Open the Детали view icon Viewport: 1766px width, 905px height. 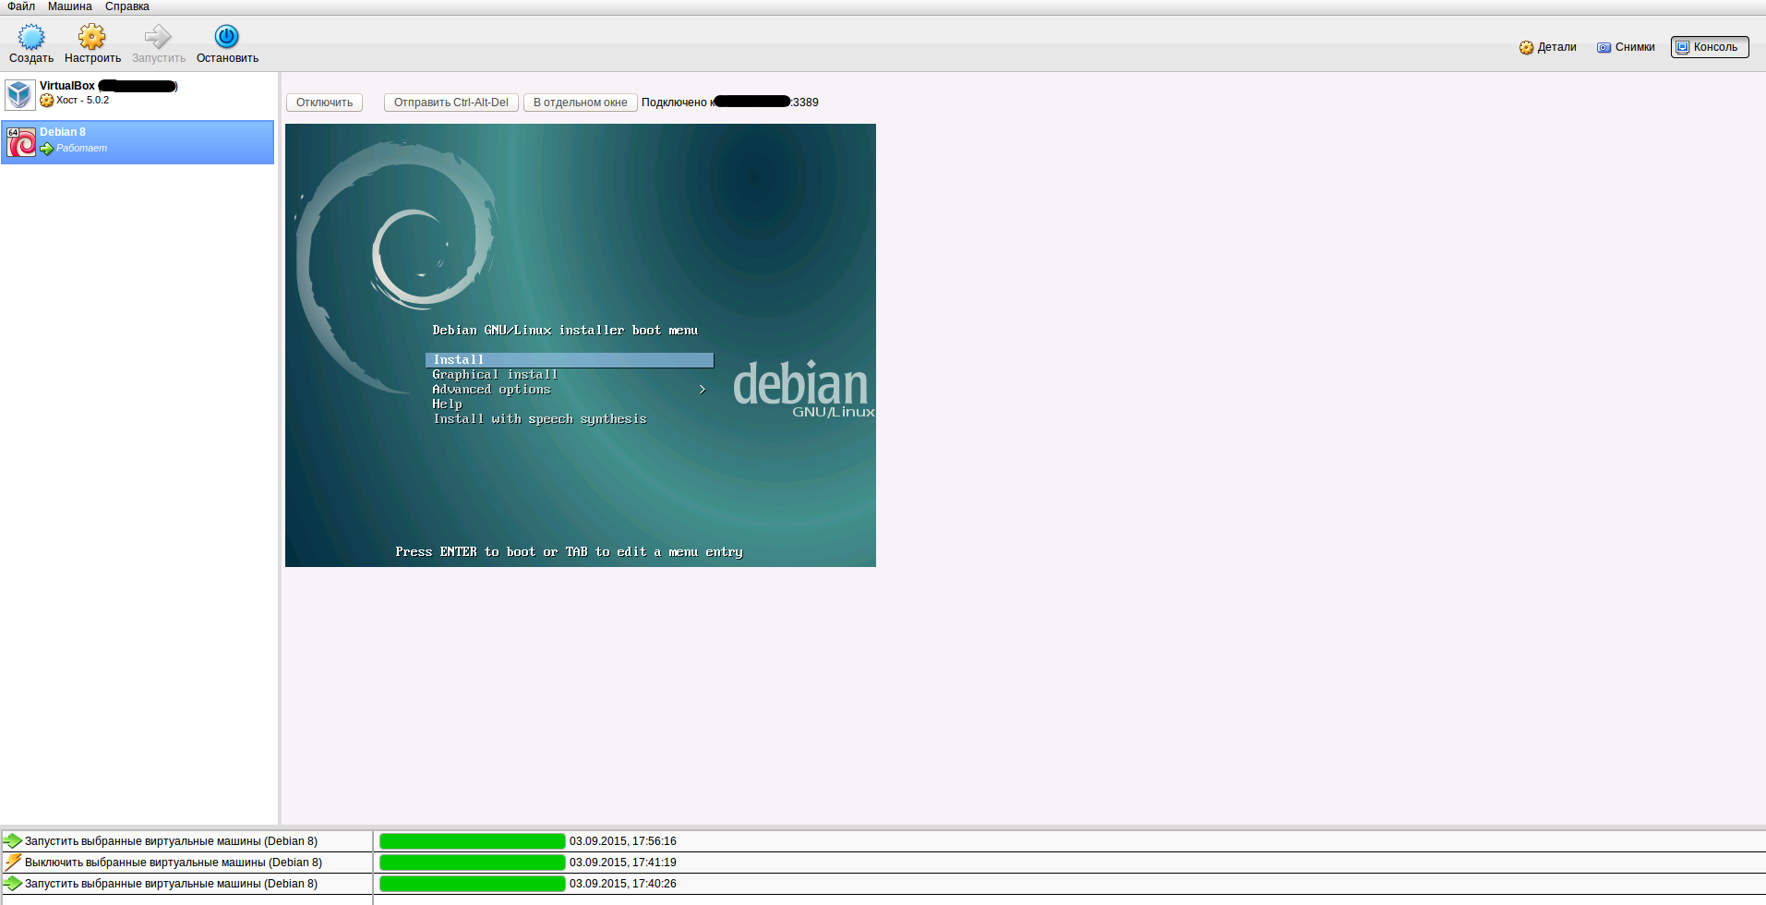point(1526,47)
